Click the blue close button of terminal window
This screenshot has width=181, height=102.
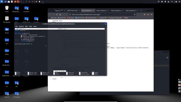[x=105, y=24]
